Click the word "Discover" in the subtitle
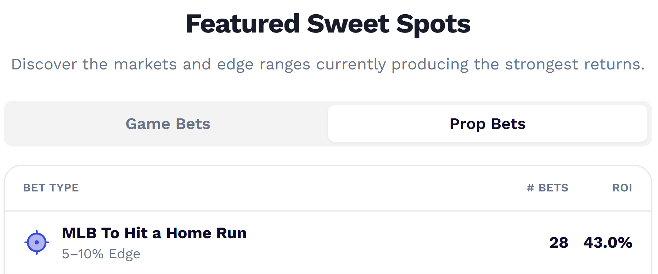This screenshot has height=274, width=658. pyautogui.click(x=44, y=64)
